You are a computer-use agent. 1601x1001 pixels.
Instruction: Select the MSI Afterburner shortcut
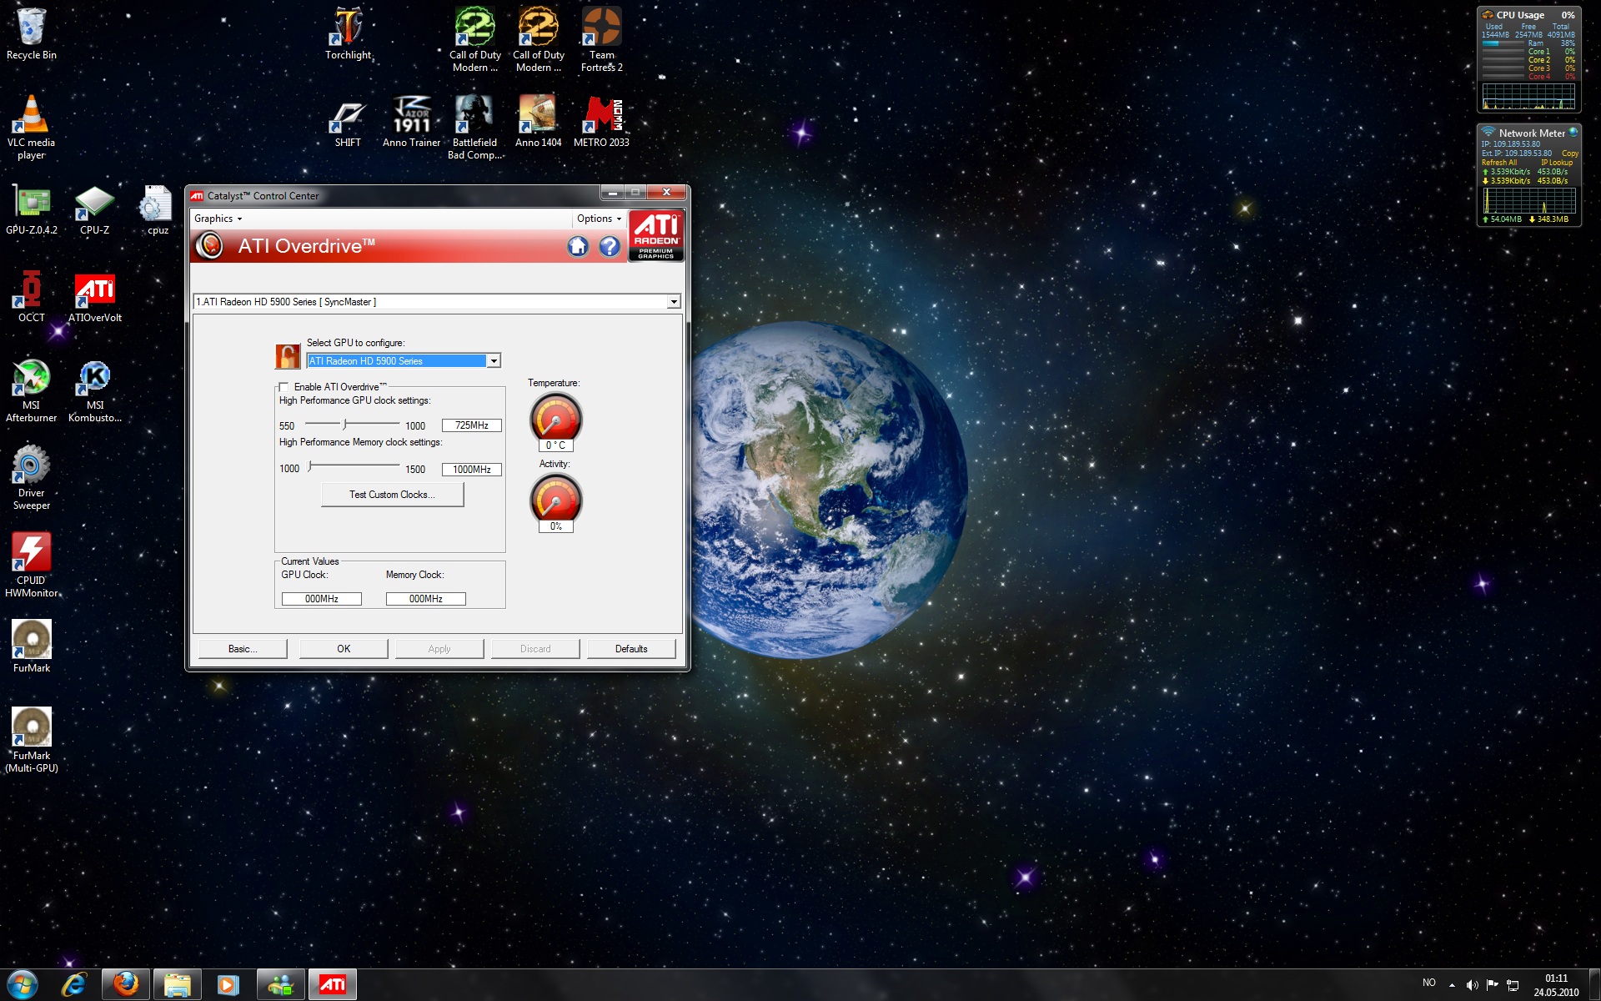(x=32, y=390)
